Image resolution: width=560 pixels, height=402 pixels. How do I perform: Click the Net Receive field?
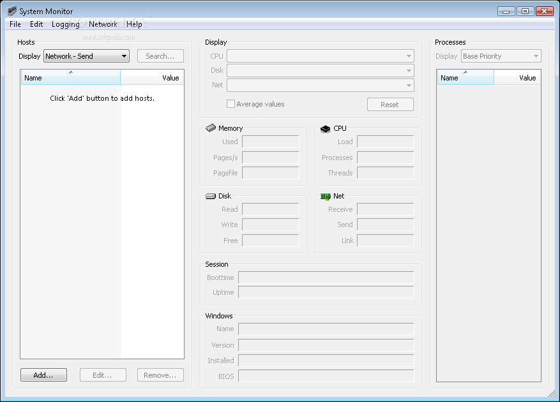tap(385, 209)
